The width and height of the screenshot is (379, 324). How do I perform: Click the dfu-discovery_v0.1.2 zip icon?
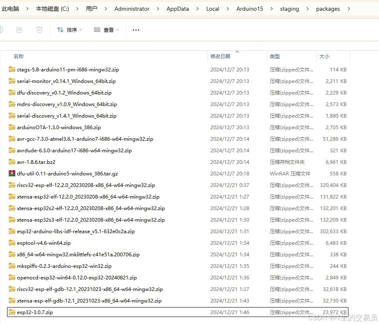click(12, 93)
